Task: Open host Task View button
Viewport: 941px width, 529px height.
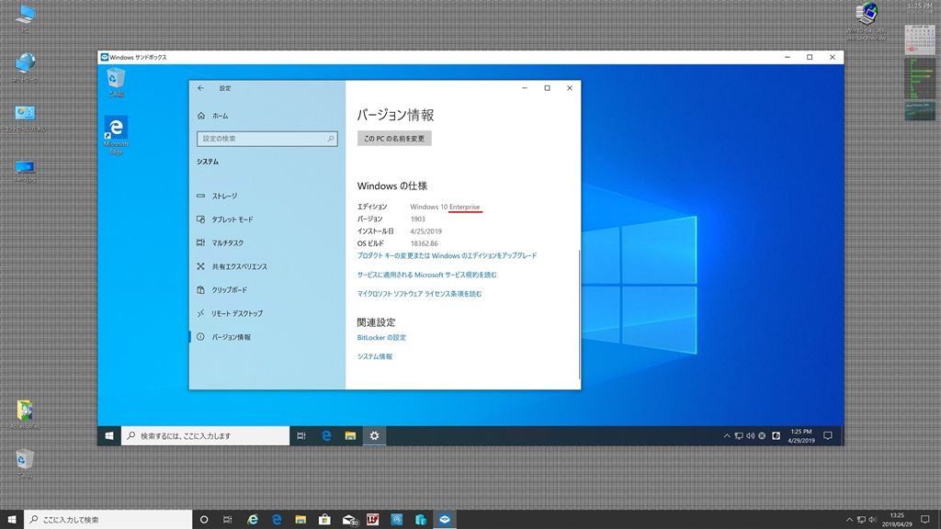Action: point(228,520)
